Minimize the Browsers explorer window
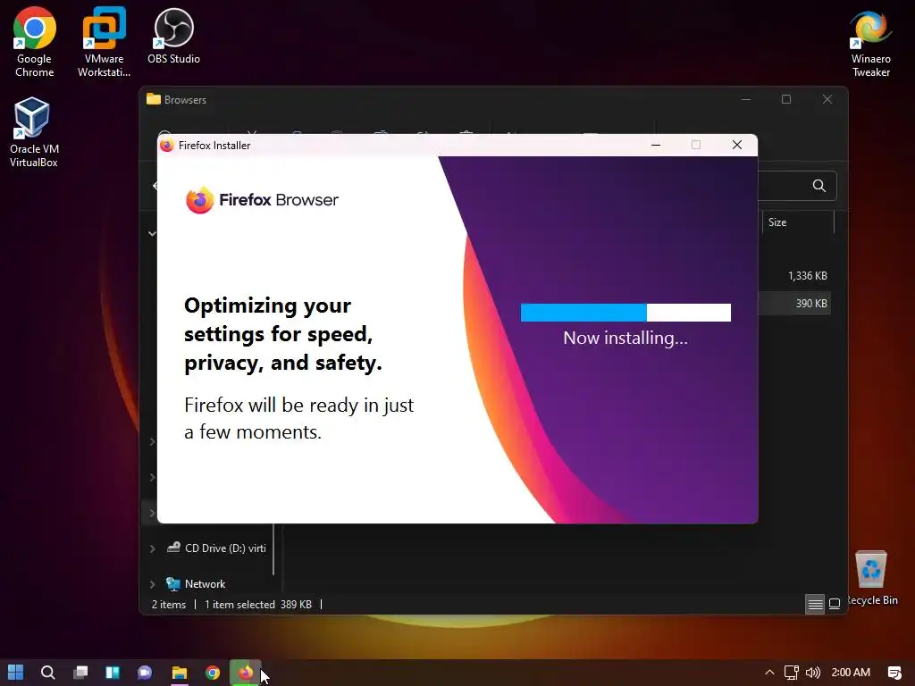915x686 pixels. pyautogui.click(x=746, y=99)
